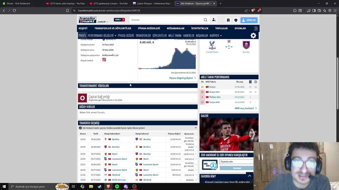Click the info icon in the transfer history note
The width and height of the screenshot is (339, 190).
click(x=80, y=128)
